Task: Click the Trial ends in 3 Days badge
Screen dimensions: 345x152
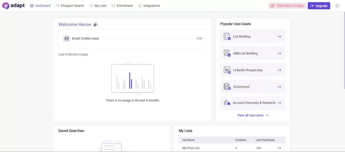Action: click(287, 6)
